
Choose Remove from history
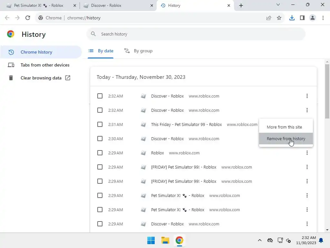click(x=286, y=139)
